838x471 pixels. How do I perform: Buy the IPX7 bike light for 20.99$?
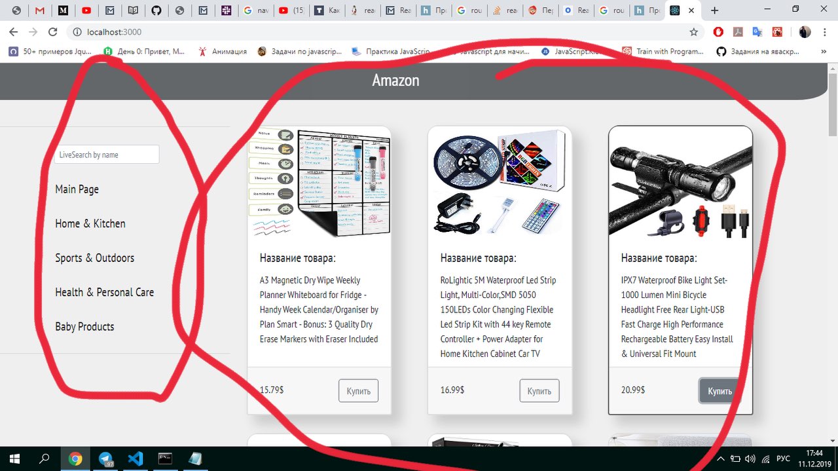(x=720, y=390)
